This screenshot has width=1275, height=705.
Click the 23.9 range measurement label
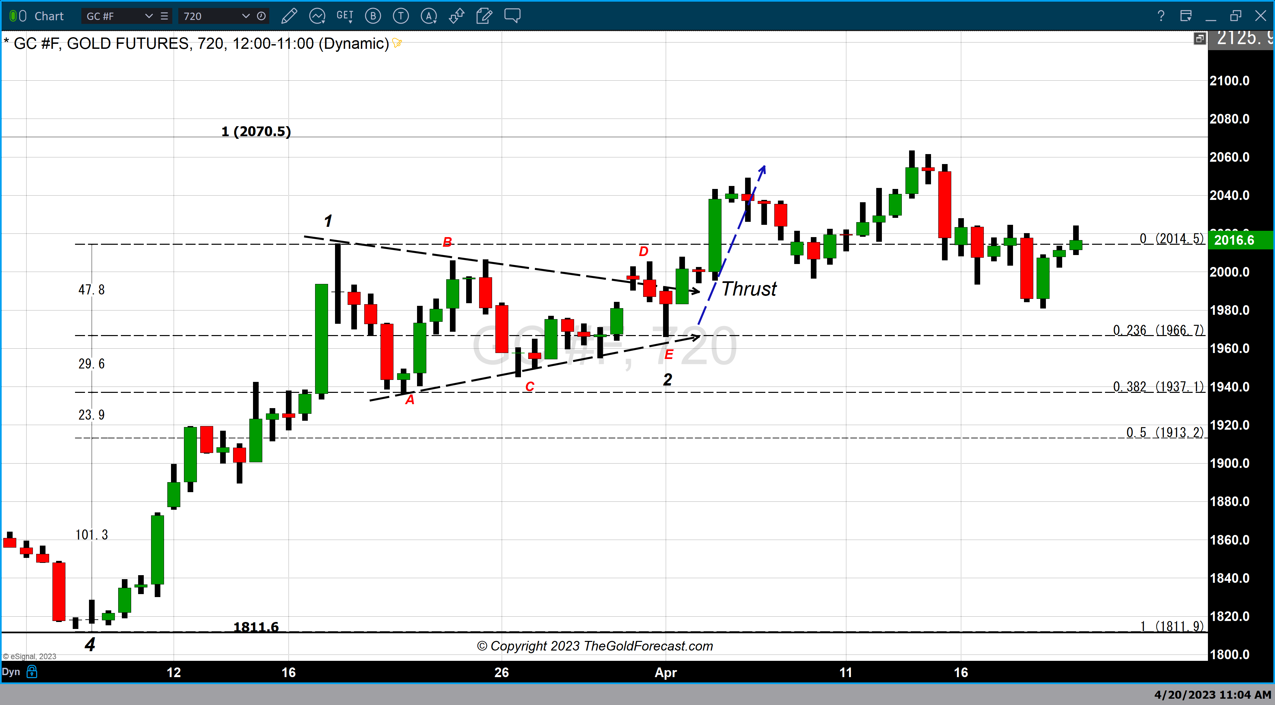(x=92, y=415)
